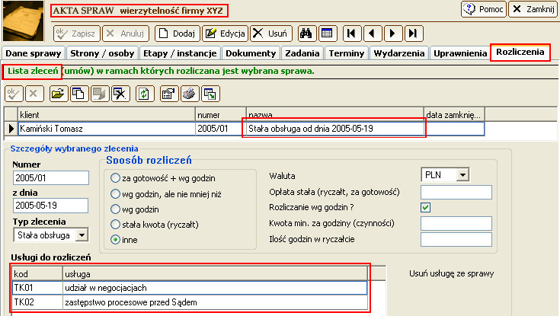
Task: Click the 'z dnia' date field
Action: tap(51, 206)
